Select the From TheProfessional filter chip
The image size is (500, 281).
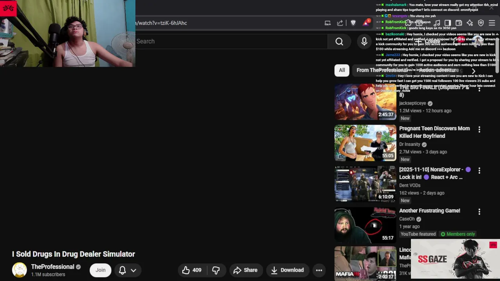[x=382, y=70]
